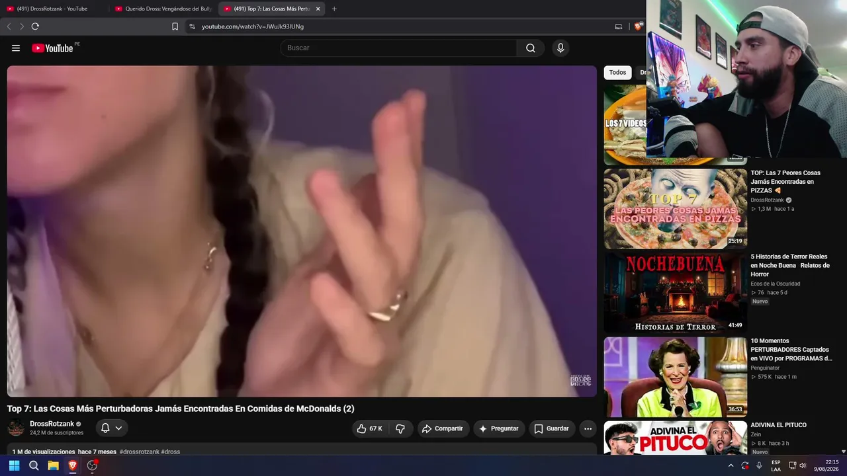Open the "ADIVINA EL PITUCO" video title
The height and width of the screenshot is (476, 847).
coord(778,425)
